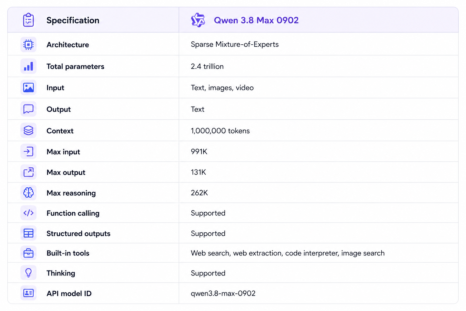Screen dimensions: 466x311
Task: Click the Architecture label
Action: click(x=68, y=45)
